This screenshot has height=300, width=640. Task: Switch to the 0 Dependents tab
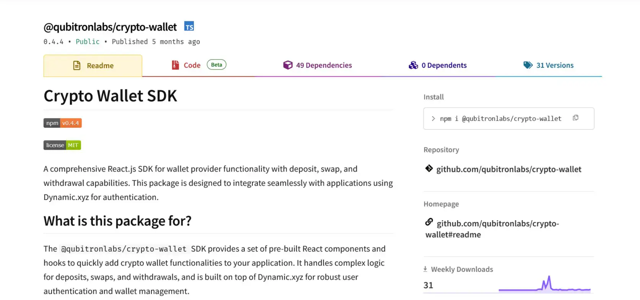[438, 65]
